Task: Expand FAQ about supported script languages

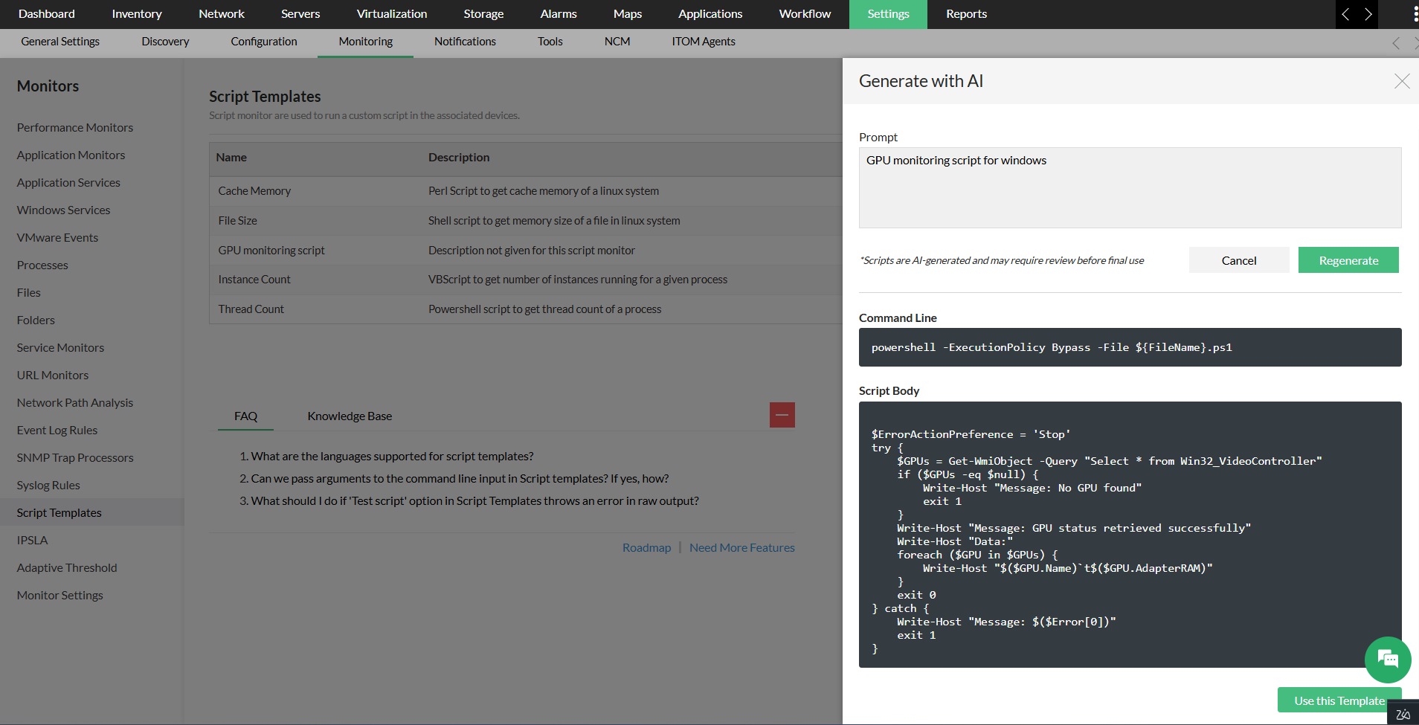Action: (x=392, y=457)
